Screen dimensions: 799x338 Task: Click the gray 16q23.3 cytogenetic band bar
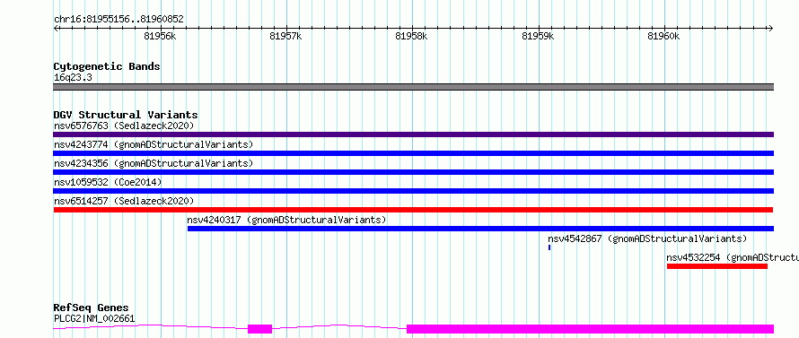tap(414, 87)
